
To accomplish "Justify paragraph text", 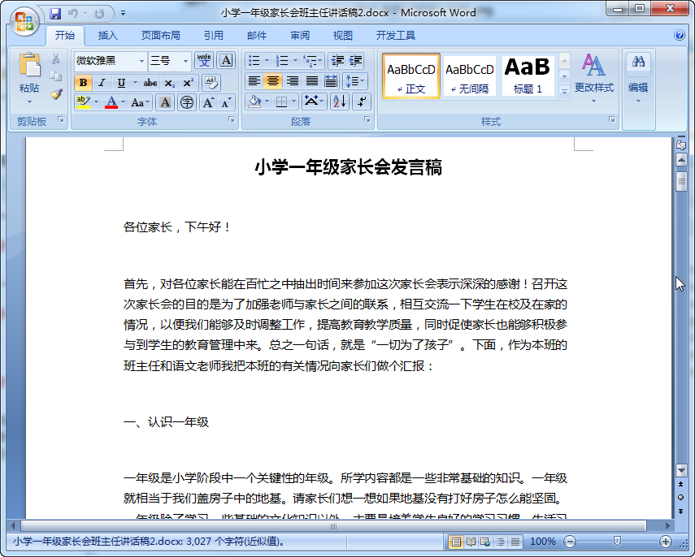I will click(x=312, y=81).
